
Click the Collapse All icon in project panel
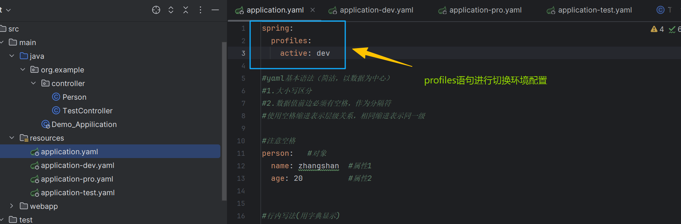186,10
